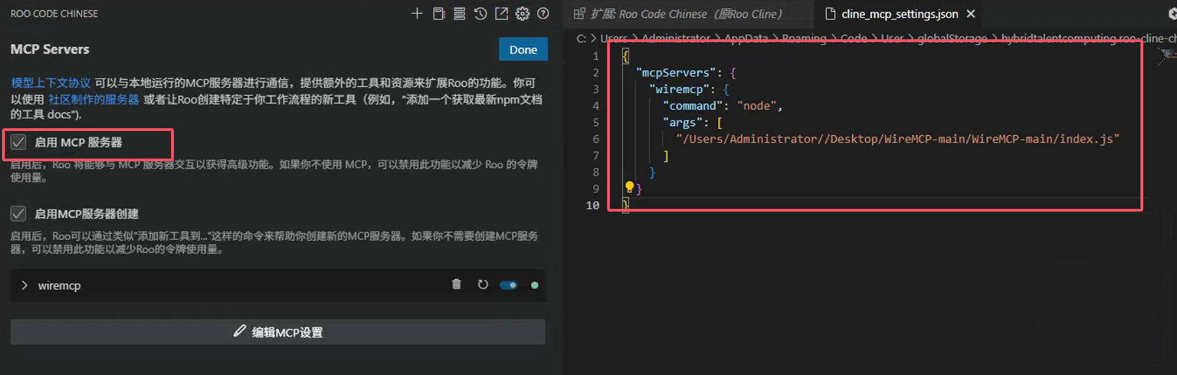The image size is (1177, 375).
Task: Select the cline_mcp_settings.json tab
Action: [900, 14]
